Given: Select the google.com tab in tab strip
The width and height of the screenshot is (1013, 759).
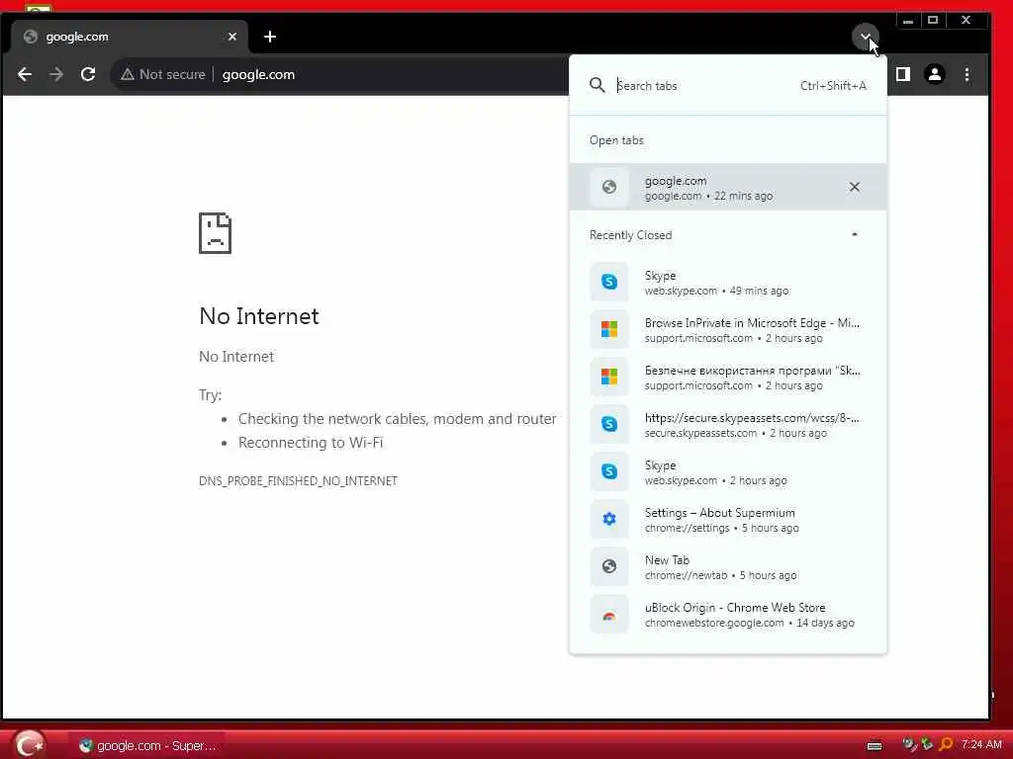Looking at the screenshot, I should click(x=130, y=37).
